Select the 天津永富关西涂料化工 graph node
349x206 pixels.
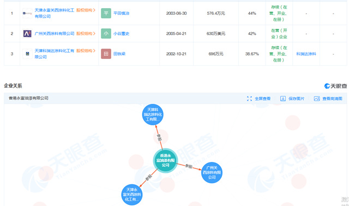(x=132, y=195)
